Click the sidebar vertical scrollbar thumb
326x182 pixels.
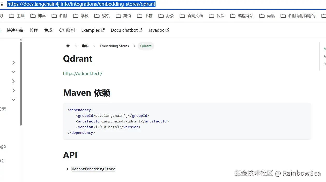[x=21, y=84]
